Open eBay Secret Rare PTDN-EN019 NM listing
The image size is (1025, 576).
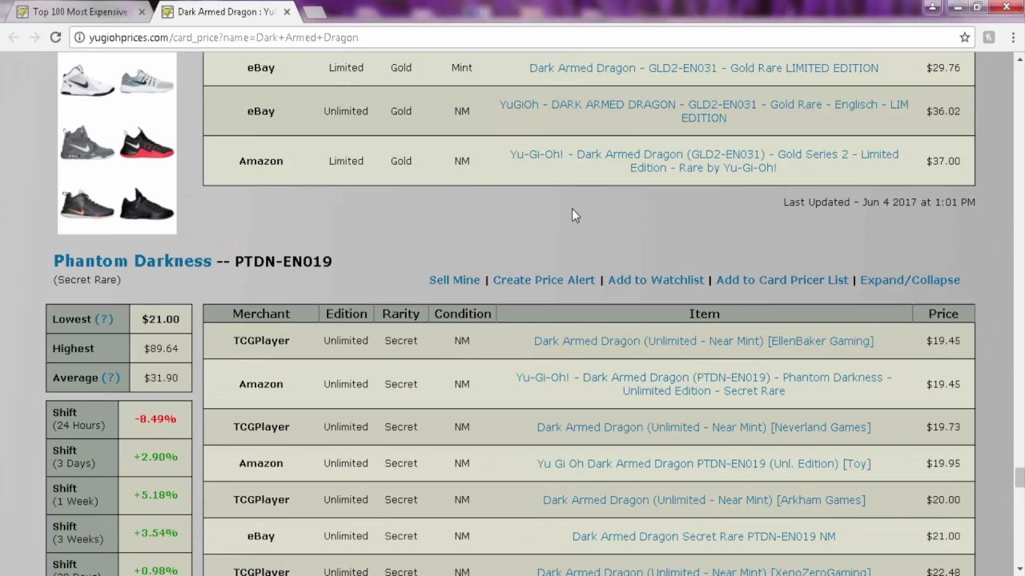point(704,536)
